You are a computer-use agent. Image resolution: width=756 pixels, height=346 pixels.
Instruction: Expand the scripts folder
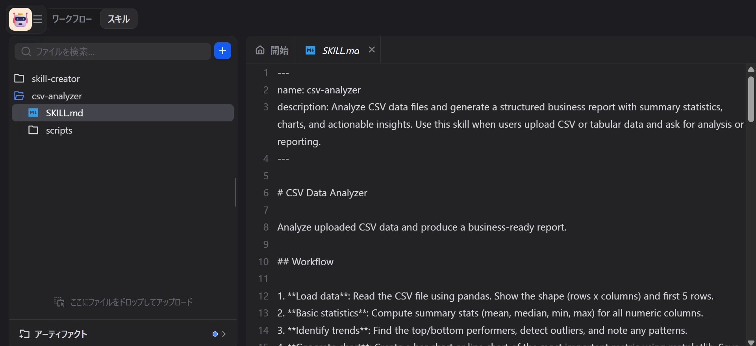[x=59, y=130]
